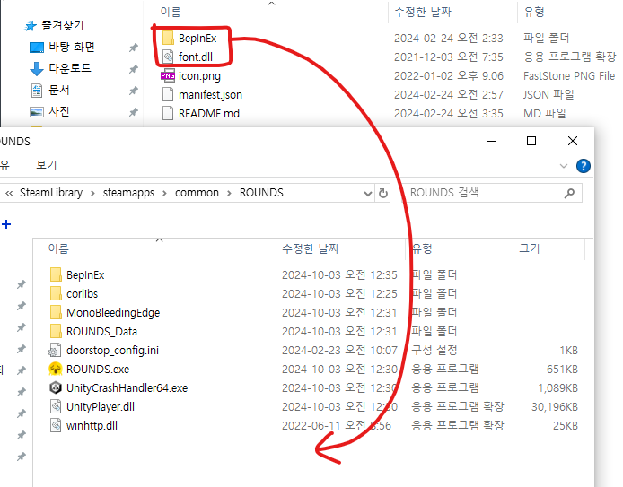
Task: Click the icon.png PNG file icon
Action: point(168,75)
